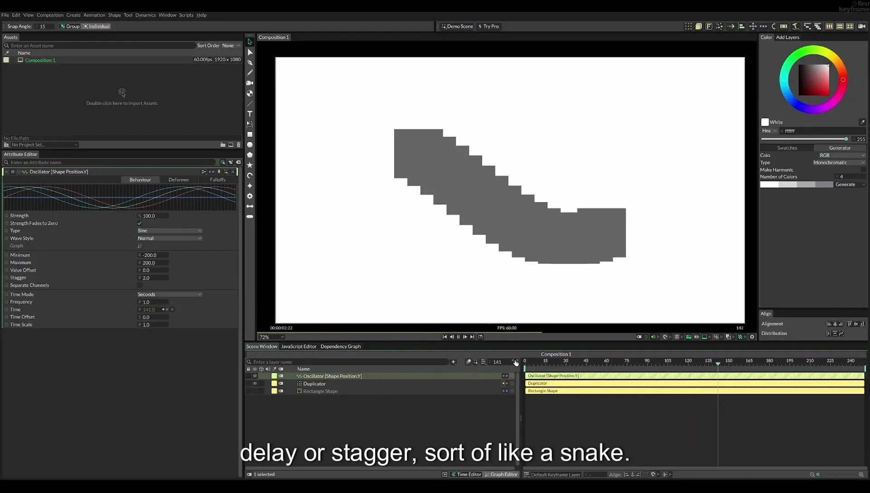The width and height of the screenshot is (870, 493).
Task: Select the Pen tool in the toolbar
Action: coord(250,63)
